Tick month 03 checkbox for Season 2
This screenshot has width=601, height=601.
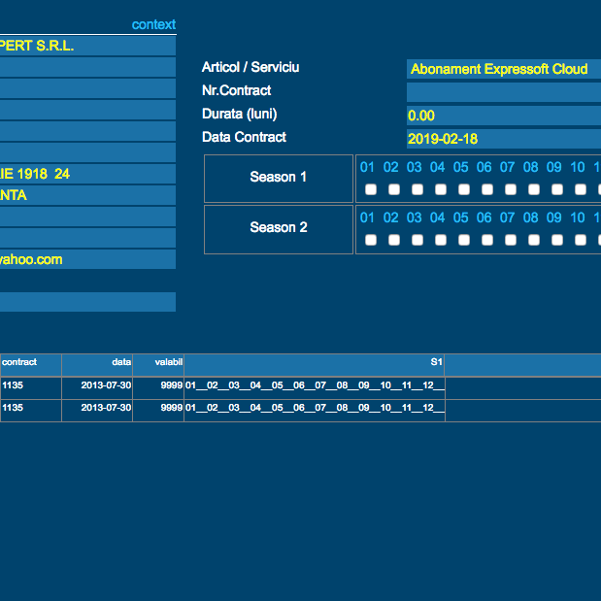[415, 240]
